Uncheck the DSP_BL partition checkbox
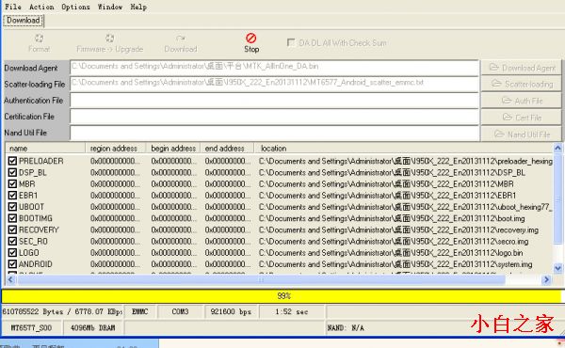 pyautogui.click(x=12, y=172)
